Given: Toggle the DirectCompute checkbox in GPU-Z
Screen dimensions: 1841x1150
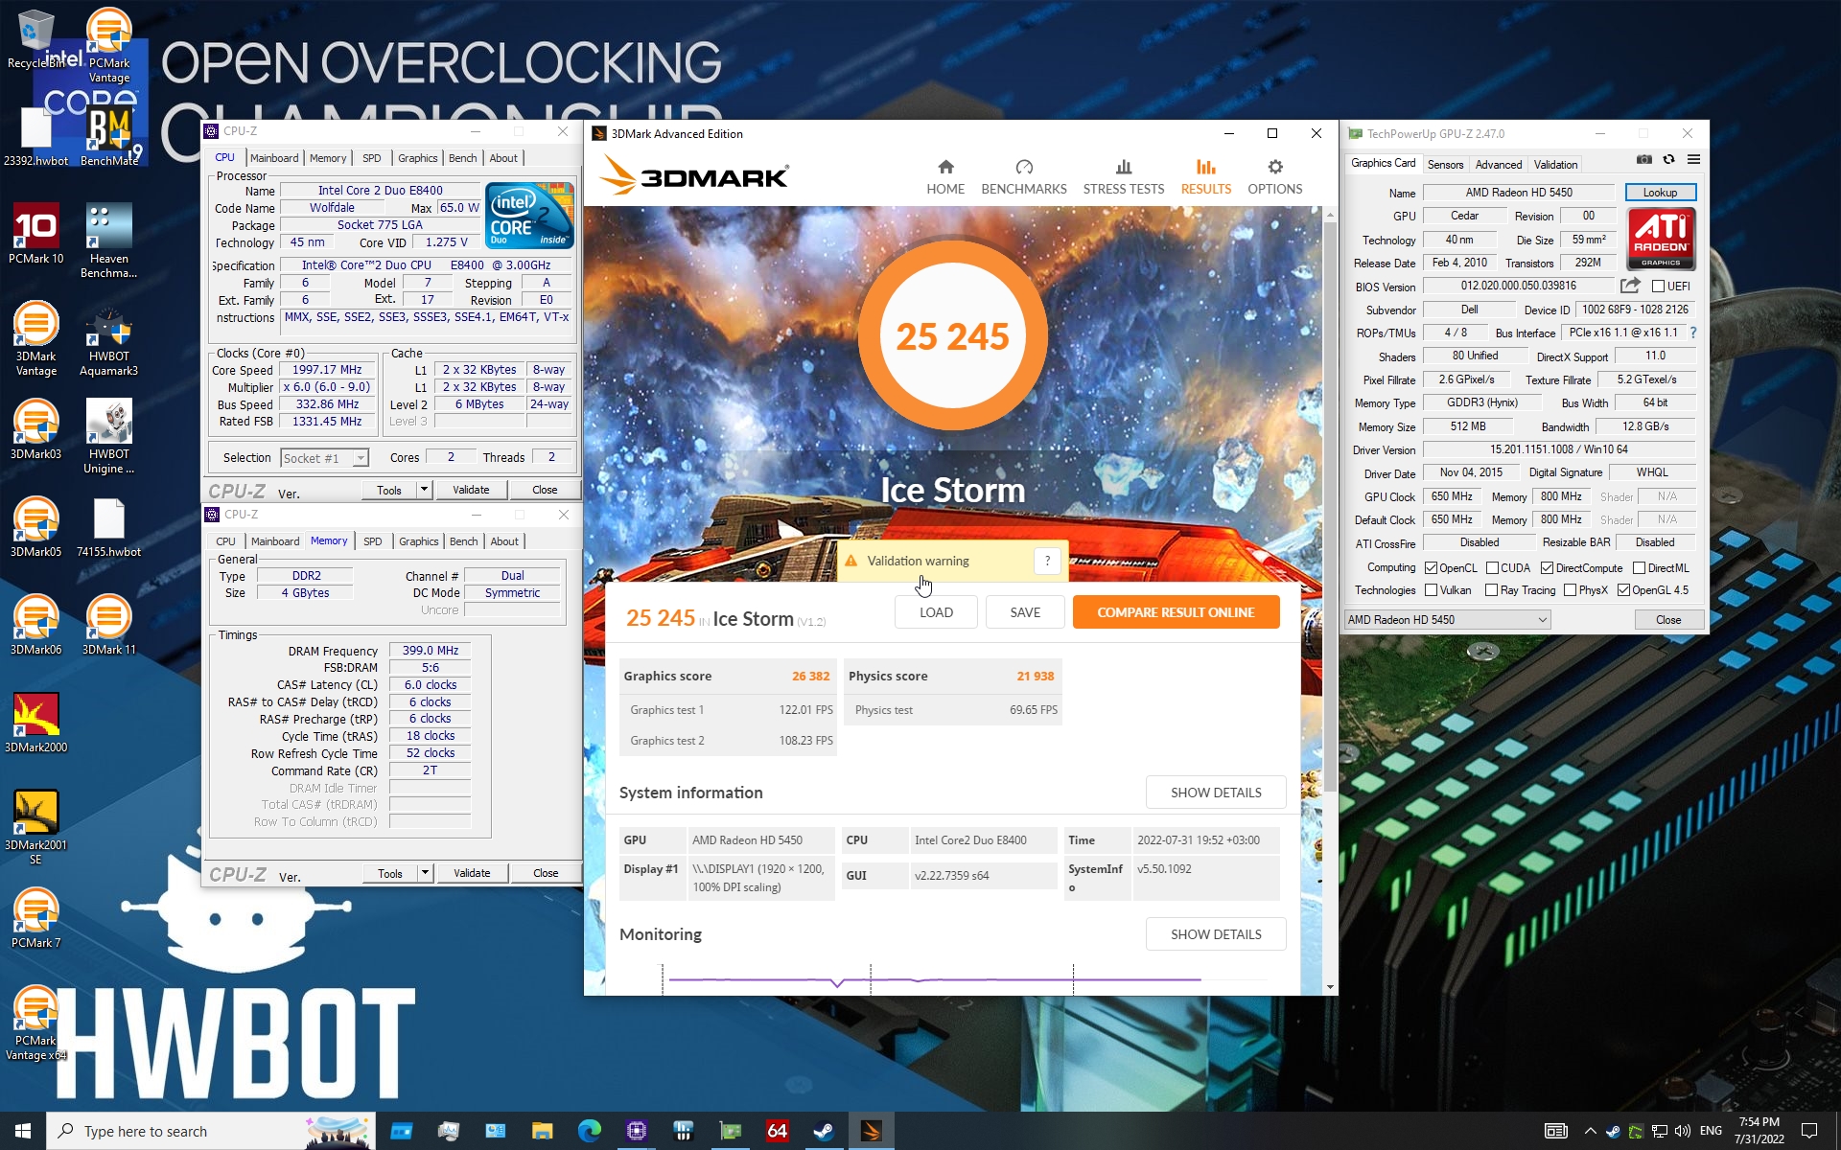Looking at the screenshot, I should (1547, 568).
